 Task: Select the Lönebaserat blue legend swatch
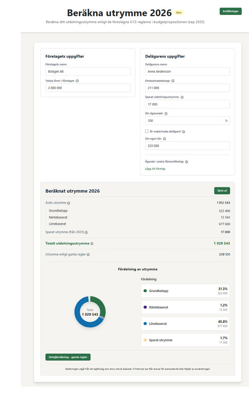tap(145, 323)
